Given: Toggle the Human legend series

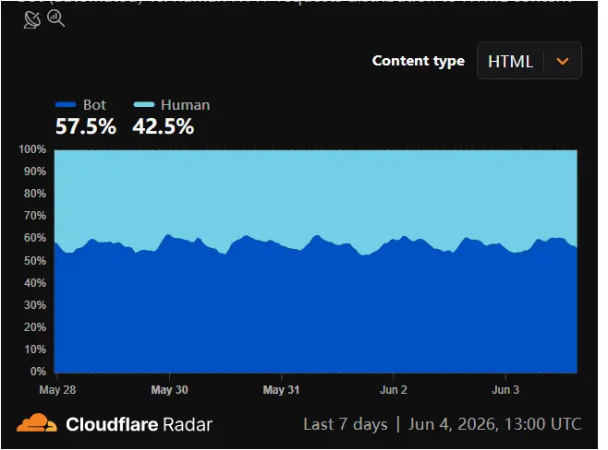Looking at the screenshot, I should pos(172,104).
